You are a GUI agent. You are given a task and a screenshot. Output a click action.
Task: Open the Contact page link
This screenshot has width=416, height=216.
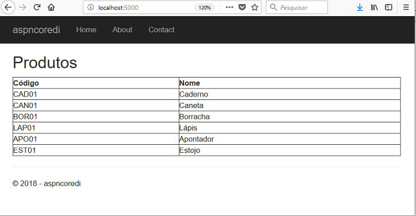pyautogui.click(x=162, y=30)
